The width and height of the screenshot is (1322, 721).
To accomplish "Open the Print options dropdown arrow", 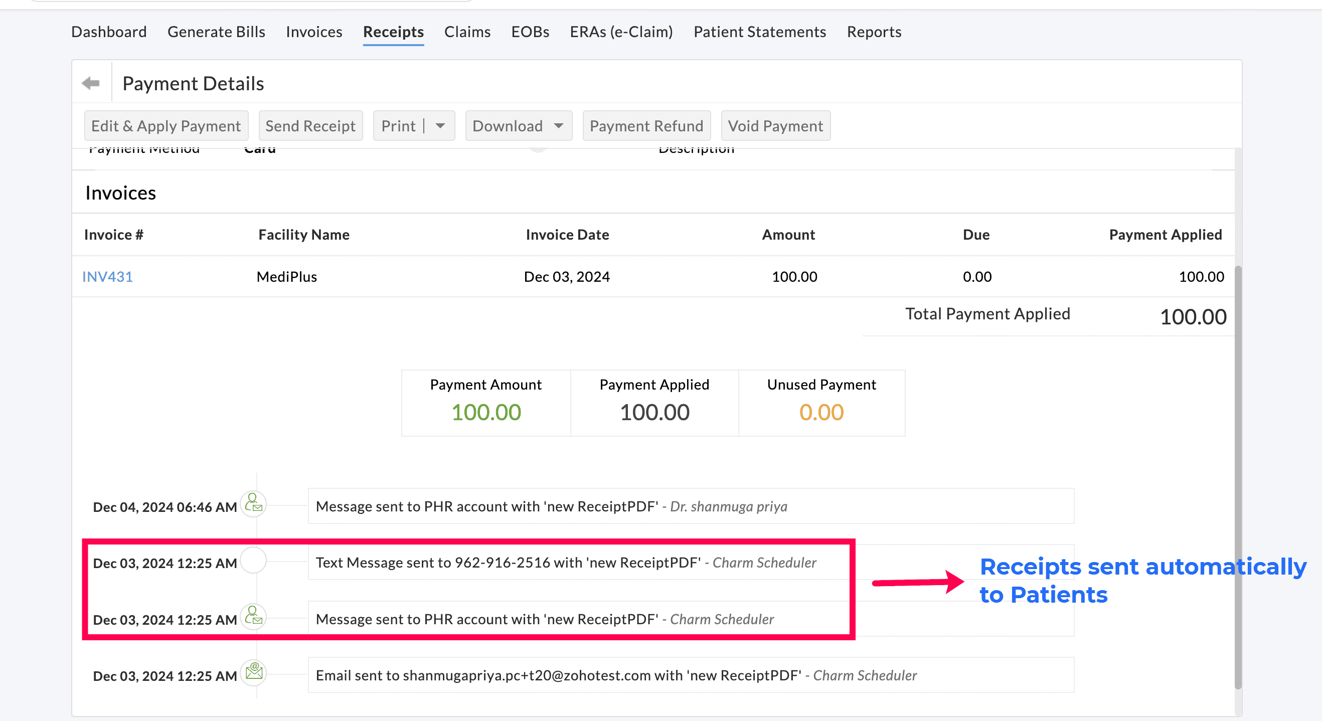I will pos(440,125).
